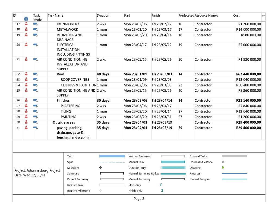
Task: Select cost R14 000 000,00
Action: pyautogui.click(x=248, y=29)
